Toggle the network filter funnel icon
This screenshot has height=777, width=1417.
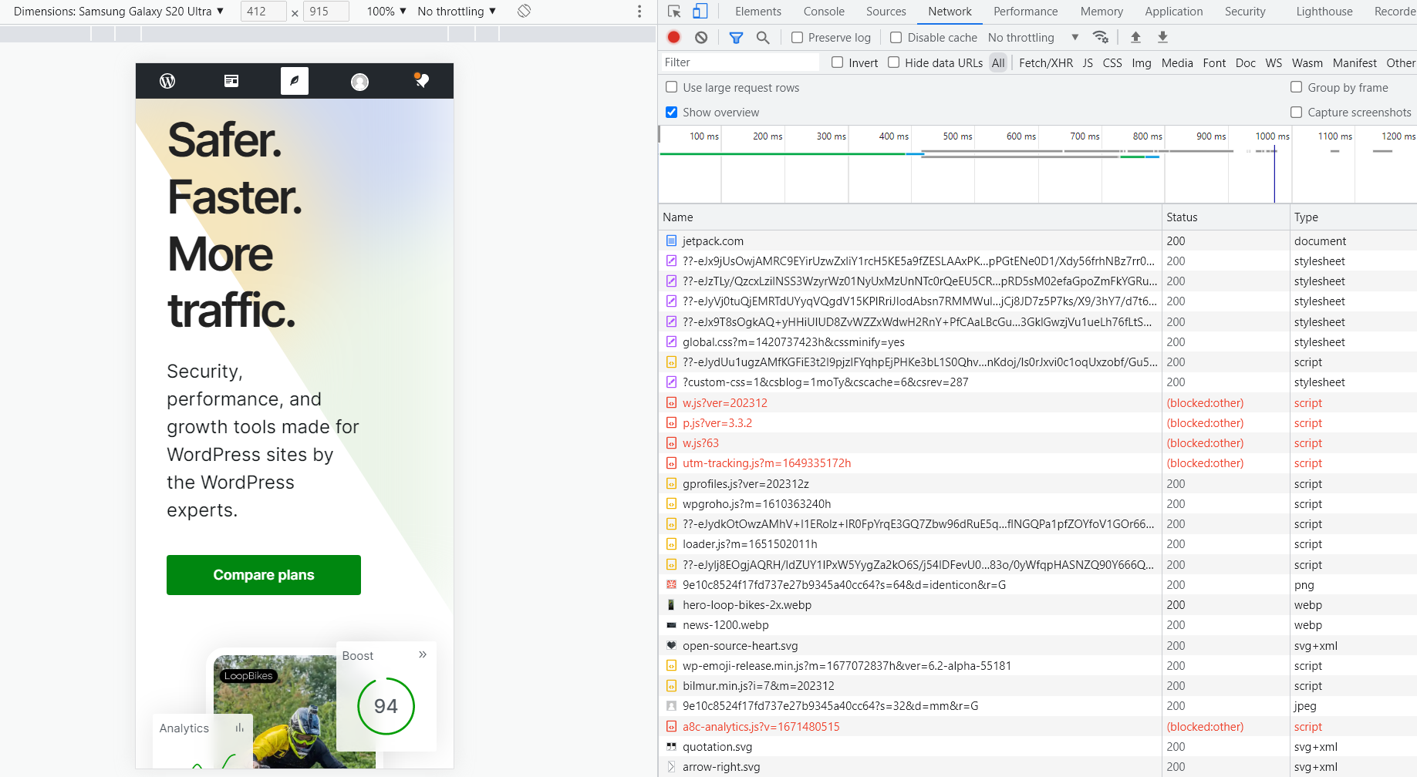point(736,37)
